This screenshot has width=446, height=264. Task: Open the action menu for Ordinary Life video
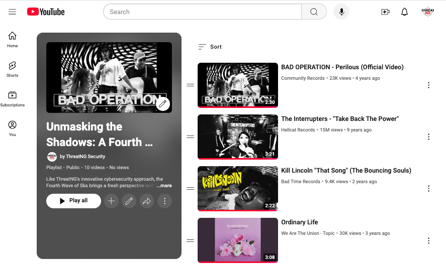(428, 241)
